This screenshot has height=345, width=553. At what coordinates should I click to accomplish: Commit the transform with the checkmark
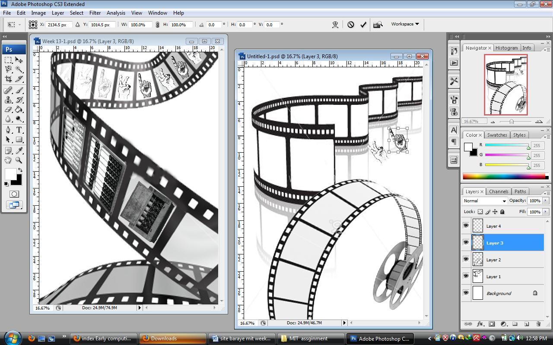(363, 25)
